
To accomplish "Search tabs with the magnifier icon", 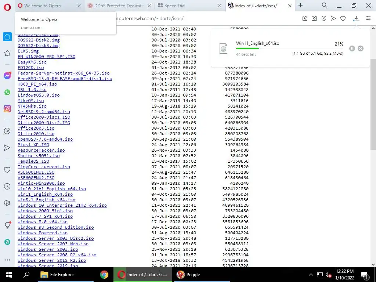I will pos(325,5).
